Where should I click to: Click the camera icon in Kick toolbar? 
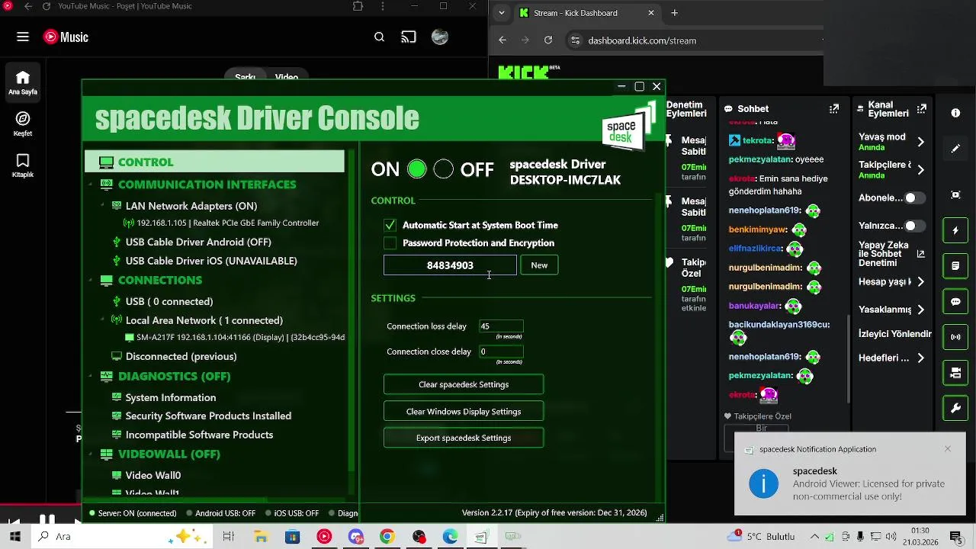(955, 373)
